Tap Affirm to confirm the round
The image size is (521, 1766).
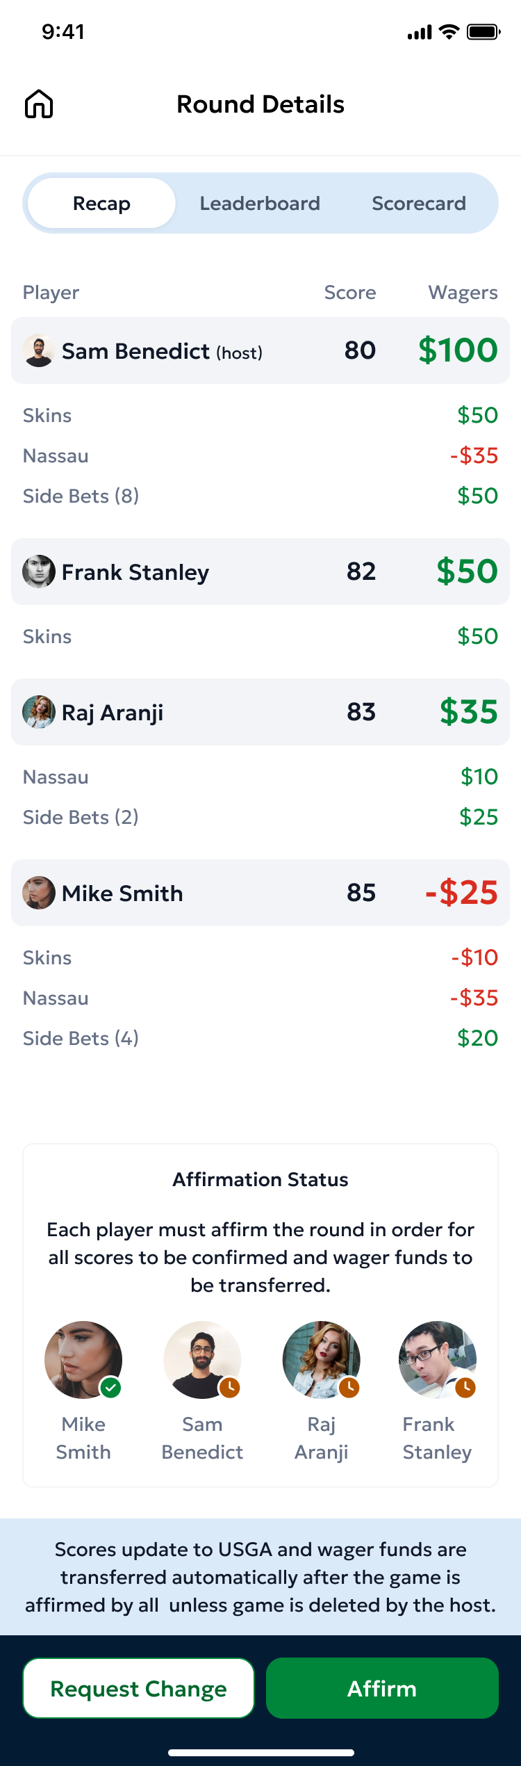tap(381, 1688)
